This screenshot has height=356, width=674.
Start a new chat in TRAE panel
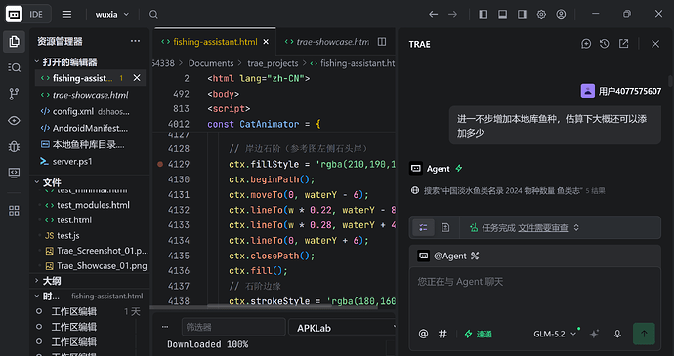click(586, 44)
